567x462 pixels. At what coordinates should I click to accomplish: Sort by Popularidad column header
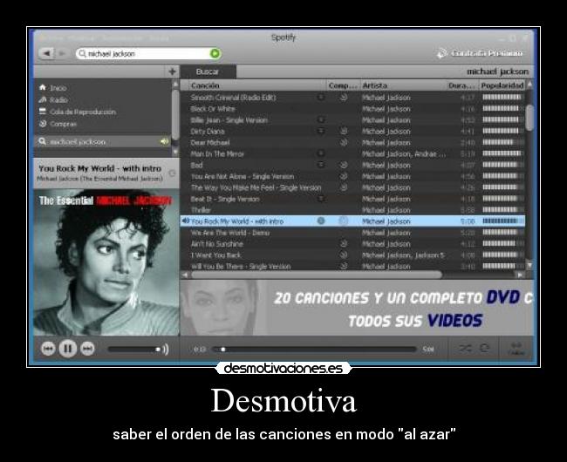(502, 85)
